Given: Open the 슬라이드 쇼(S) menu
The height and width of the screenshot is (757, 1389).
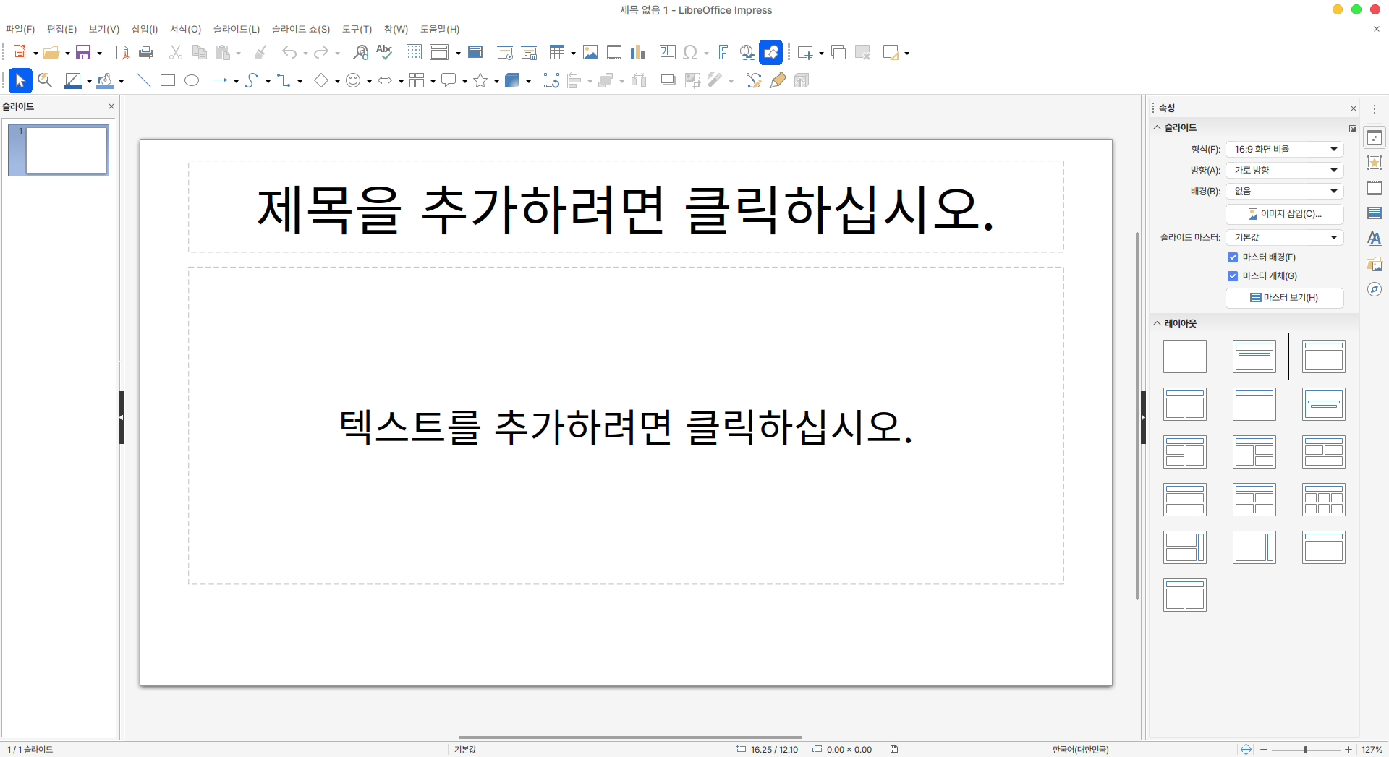Looking at the screenshot, I should [300, 29].
